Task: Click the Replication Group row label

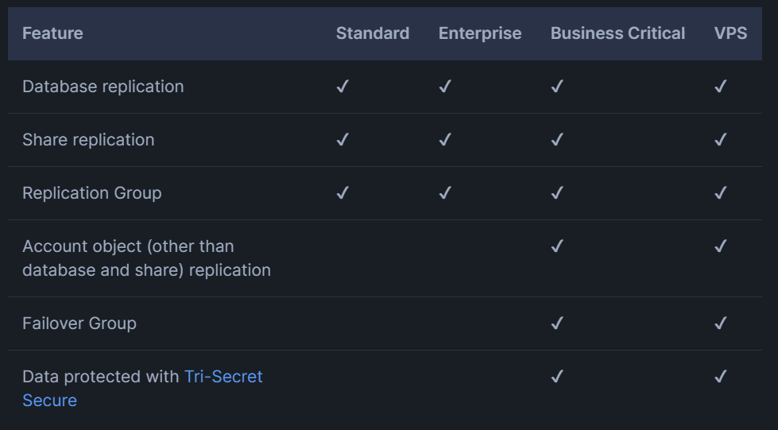Action: click(92, 192)
